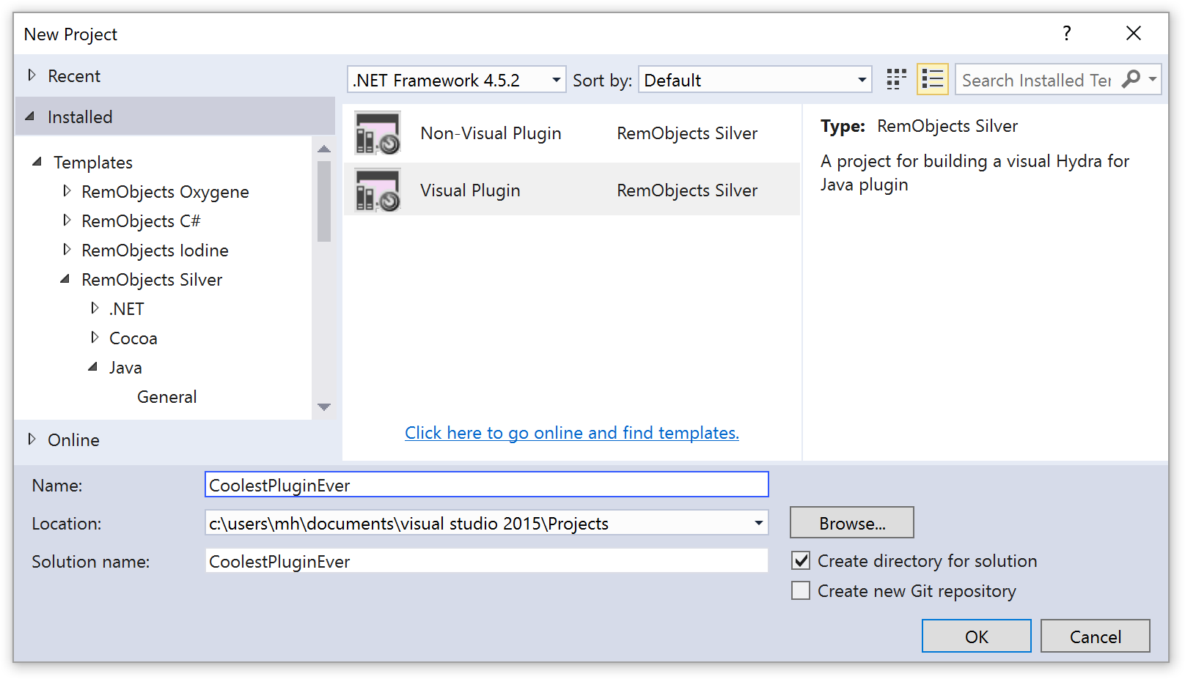This screenshot has width=1185, height=679.
Task: Expand the RemObjects C# node arrow
Action: tap(67, 220)
